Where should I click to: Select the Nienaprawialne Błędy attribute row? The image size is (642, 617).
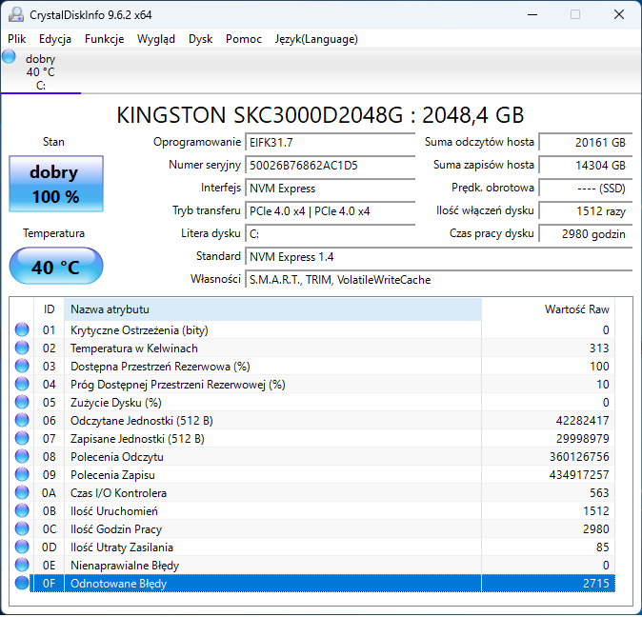[271, 565]
